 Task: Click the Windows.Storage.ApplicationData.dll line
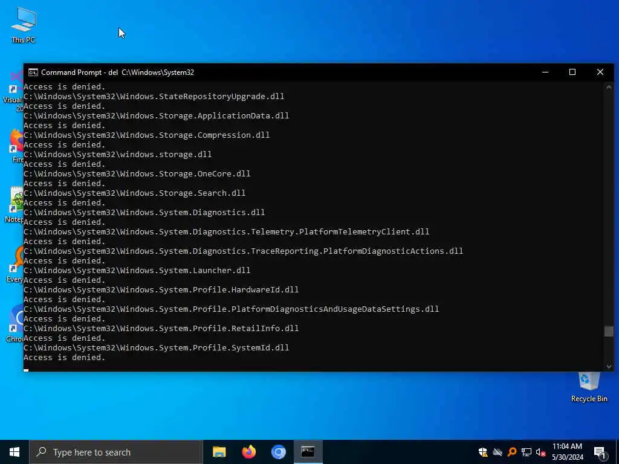coord(157,115)
